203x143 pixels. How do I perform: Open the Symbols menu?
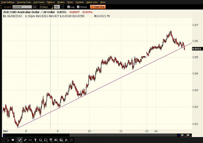pyautogui.click(x=80, y=2)
